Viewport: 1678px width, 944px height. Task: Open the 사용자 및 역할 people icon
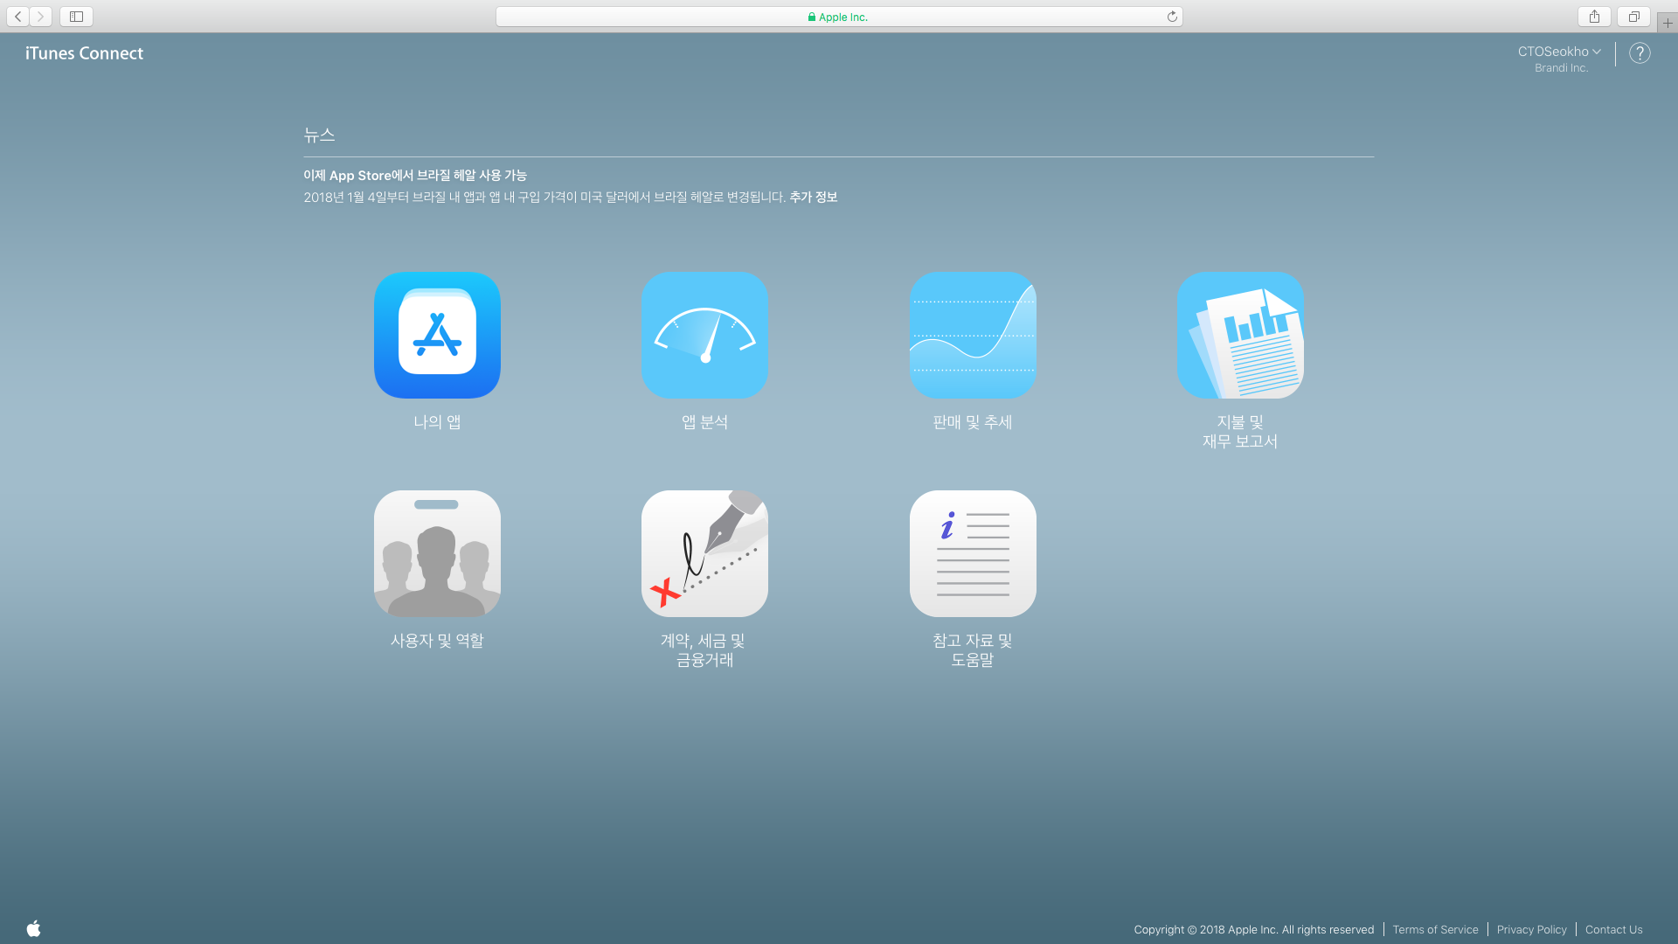coord(437,553)
